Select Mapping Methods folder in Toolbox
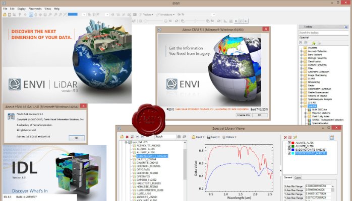352x201 pixels. [x=321, y=113]
